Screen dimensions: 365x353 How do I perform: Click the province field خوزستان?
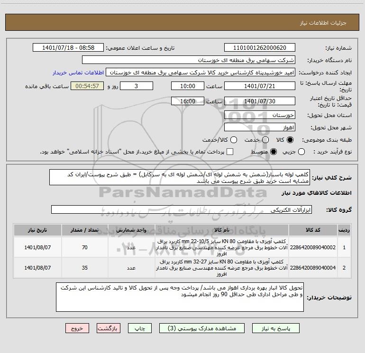pyautogui.click(x=260, y=115)
